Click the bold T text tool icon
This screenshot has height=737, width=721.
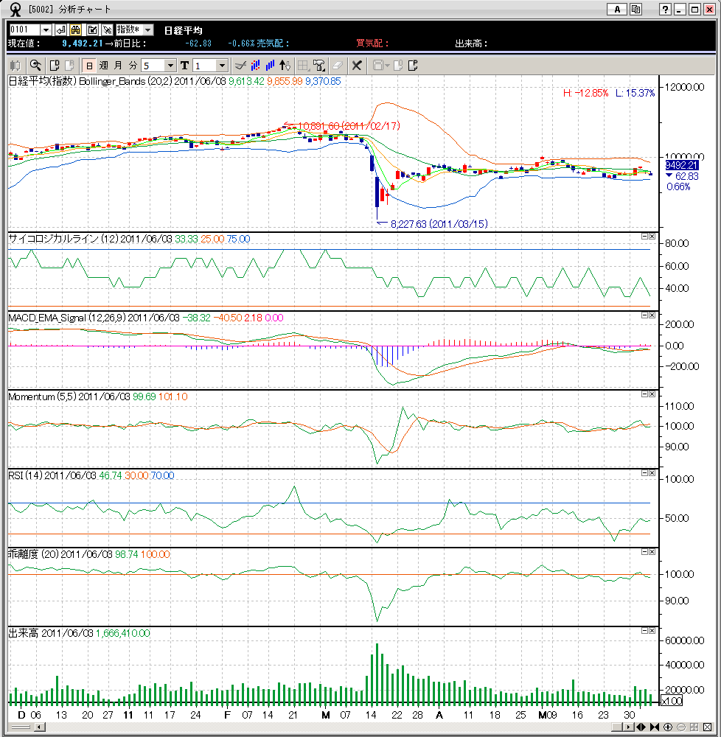[x=184, y=66]
